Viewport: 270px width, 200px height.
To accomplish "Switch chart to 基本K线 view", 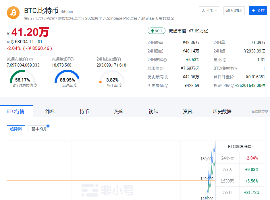I will [38, 129].
